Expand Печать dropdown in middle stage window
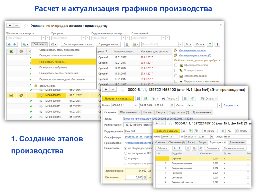The image size is (257, 192). coord(170,99)
